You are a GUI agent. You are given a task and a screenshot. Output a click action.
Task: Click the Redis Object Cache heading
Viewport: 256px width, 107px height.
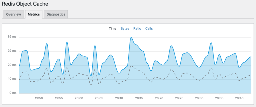pos(25,4)
